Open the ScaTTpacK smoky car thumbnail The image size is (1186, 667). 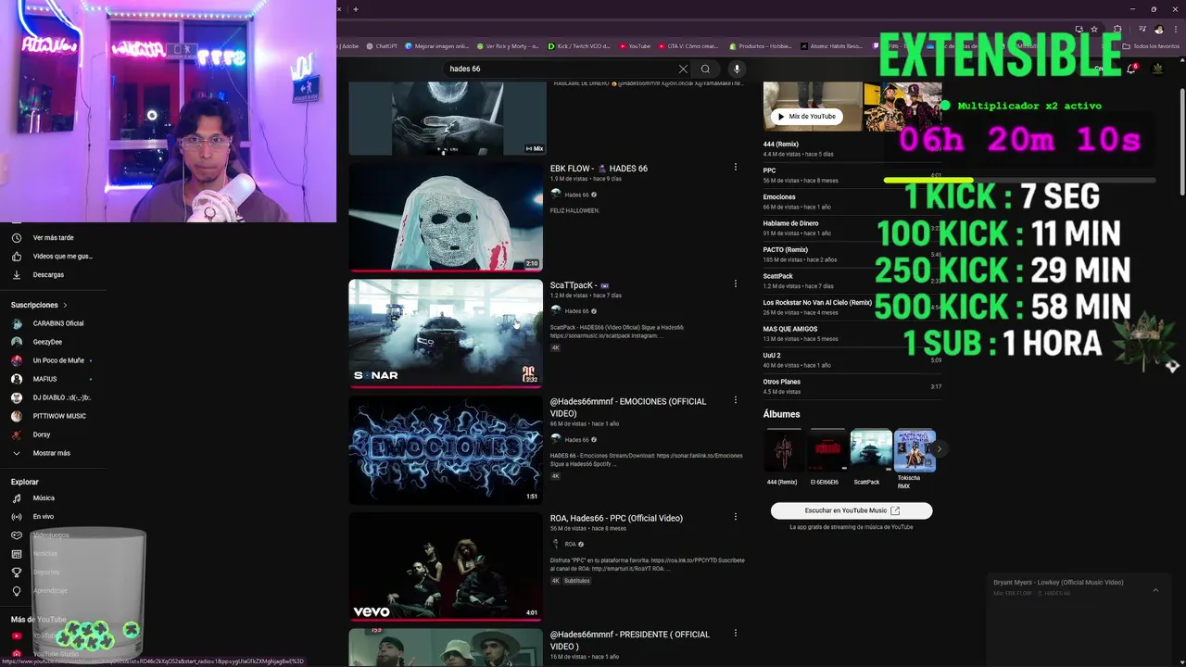tap(446, 333)
